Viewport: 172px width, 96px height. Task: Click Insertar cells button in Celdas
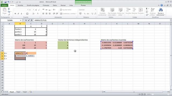coord(128,11)
